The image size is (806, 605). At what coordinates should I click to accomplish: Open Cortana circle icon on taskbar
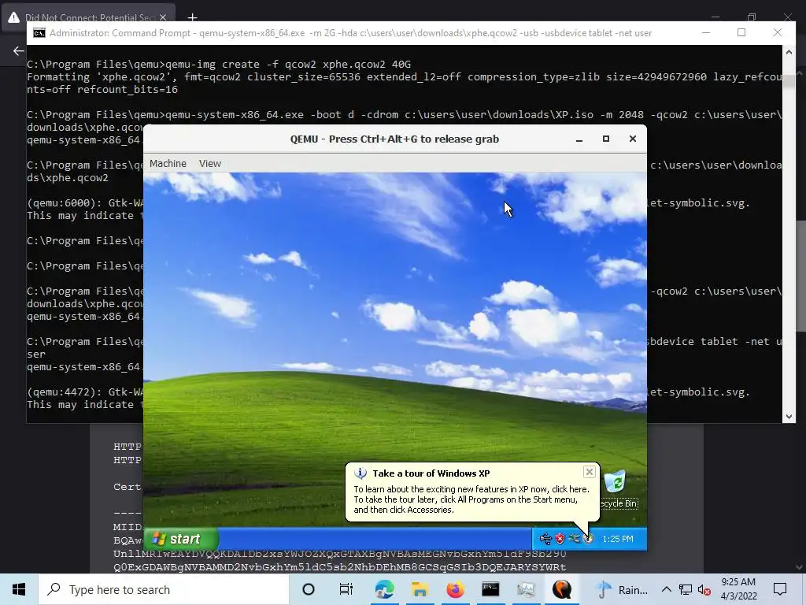(x=309, y=589)
